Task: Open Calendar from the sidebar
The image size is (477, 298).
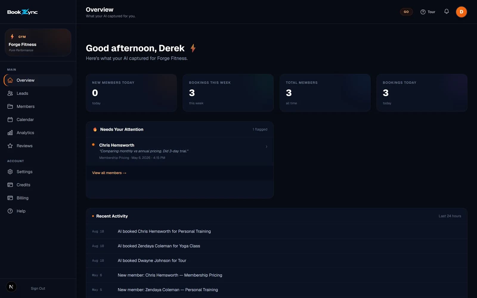Action: (38, 119)
